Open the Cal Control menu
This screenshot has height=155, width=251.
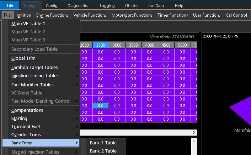(x=236, y=15)
